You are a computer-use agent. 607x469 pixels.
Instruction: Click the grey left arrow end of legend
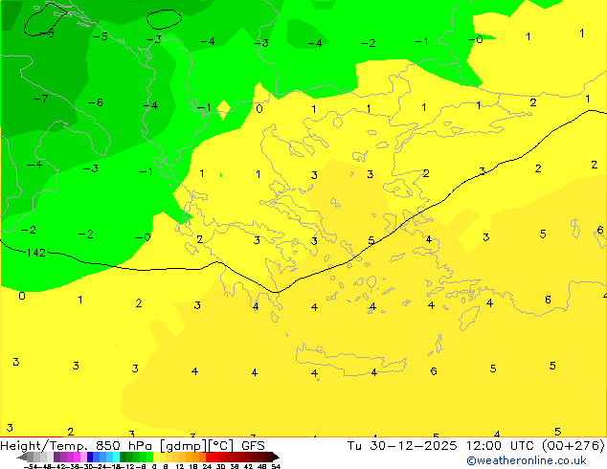coord(21,457)
